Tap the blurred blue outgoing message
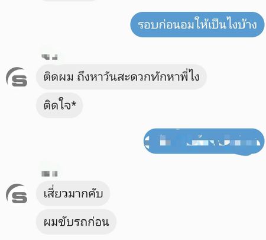Viewport: 266px width, 240px height. tap(204, 141)
